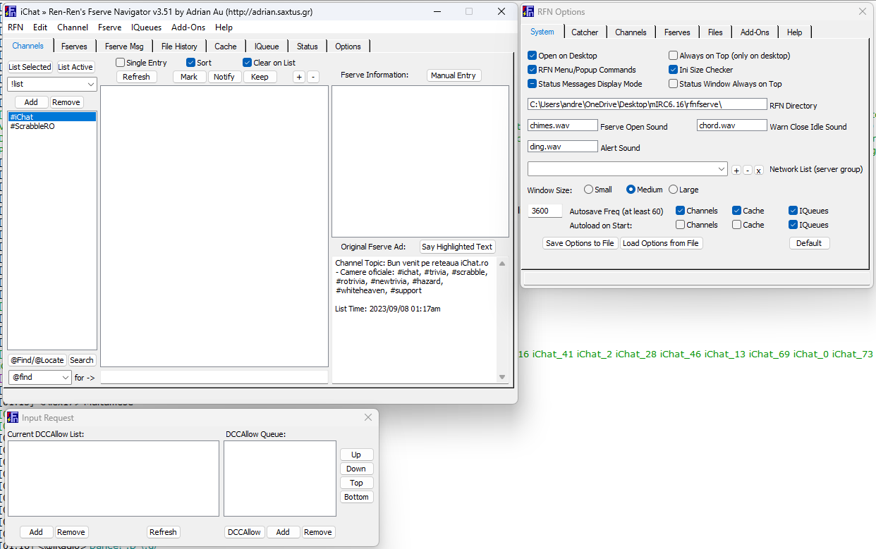
Task: Toggle Autosave Cache checkbox
Action: (x=737, y=211)
